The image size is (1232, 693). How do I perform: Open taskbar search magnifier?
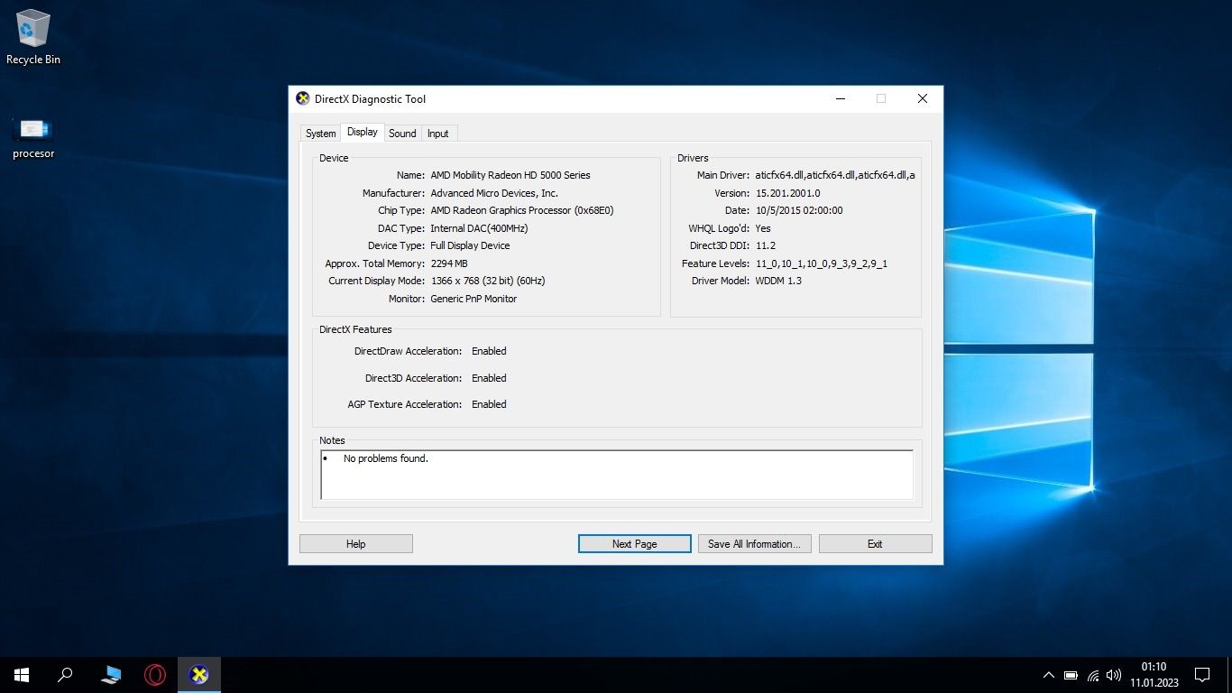coord(65,674)
